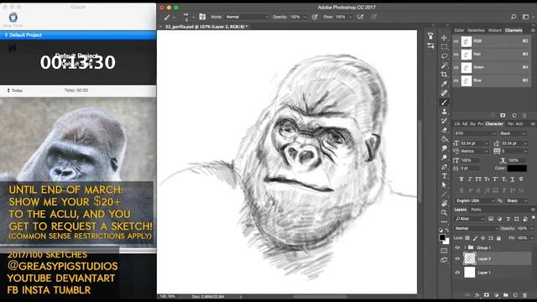Switch to the Character tab
537x302 pixels.
click(x=494, y=124)
